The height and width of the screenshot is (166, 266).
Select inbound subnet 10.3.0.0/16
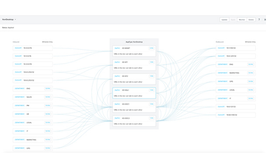(x=33, y=64)
